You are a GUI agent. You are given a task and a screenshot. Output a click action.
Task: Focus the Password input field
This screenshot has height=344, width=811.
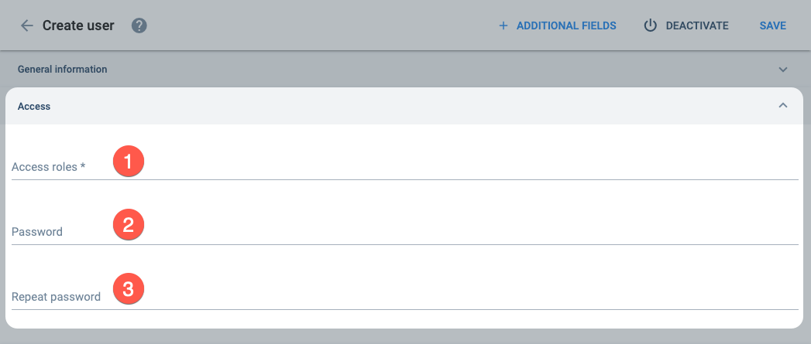pyautogui.click(x=405, y=230)
